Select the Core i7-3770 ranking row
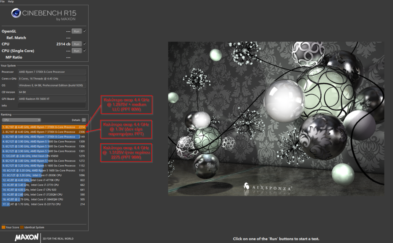This screenshot has height=243, width=393. (44, 185)
